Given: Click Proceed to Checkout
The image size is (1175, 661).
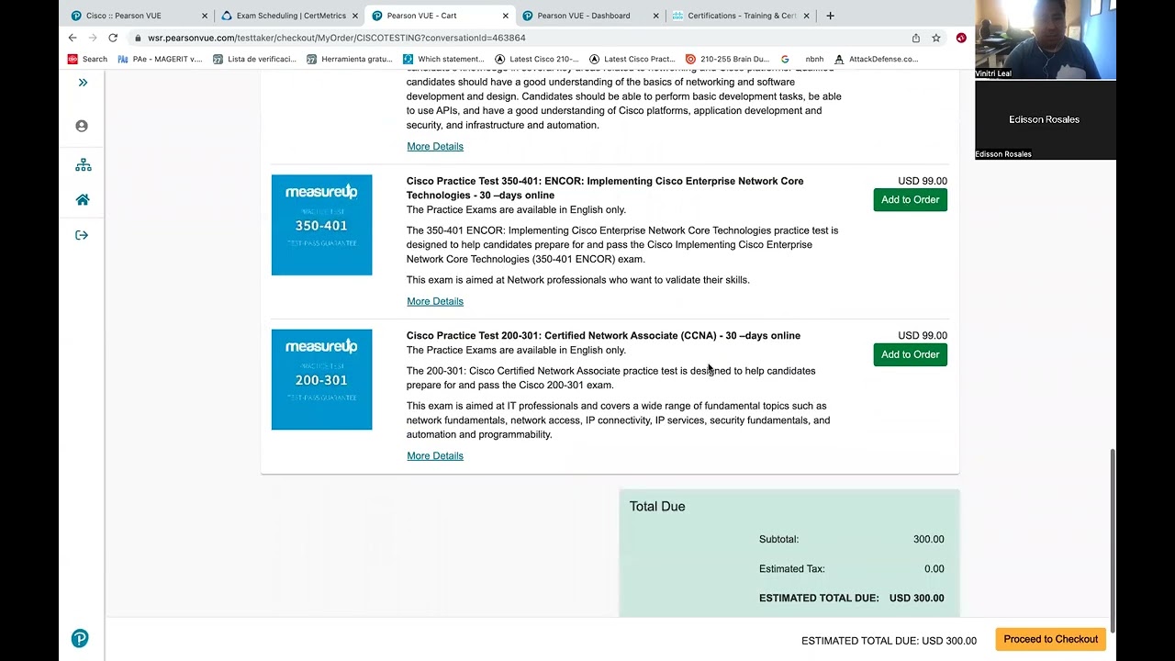Looking at the screenshot, I should [x=1051, y=639].
